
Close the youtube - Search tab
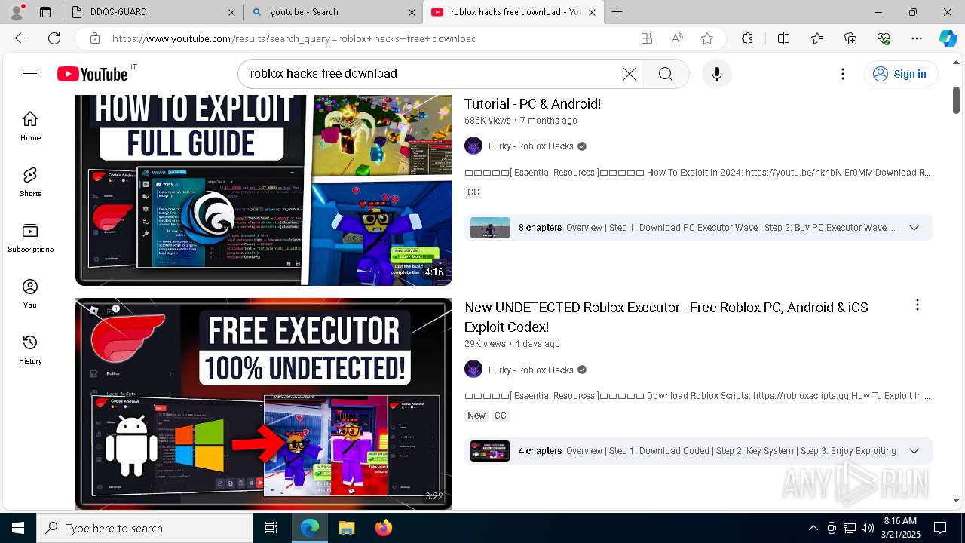click(x=412, y=12)
